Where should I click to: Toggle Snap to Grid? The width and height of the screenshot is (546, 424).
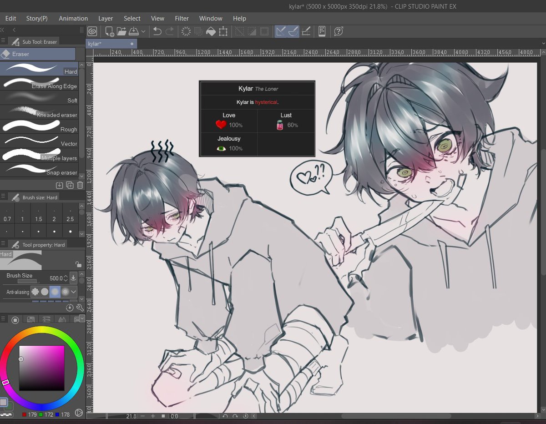306,31
